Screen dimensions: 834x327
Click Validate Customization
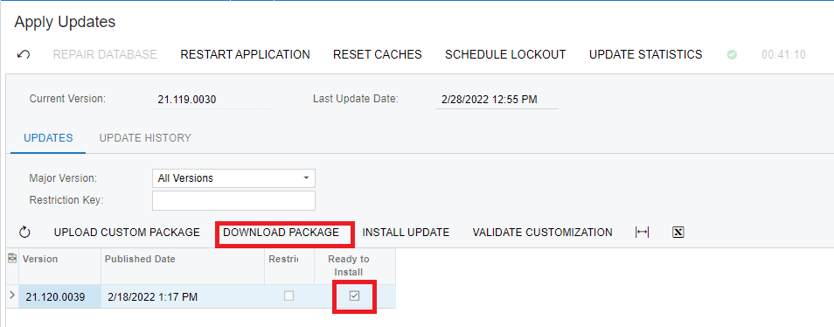[x=543, y=233]
